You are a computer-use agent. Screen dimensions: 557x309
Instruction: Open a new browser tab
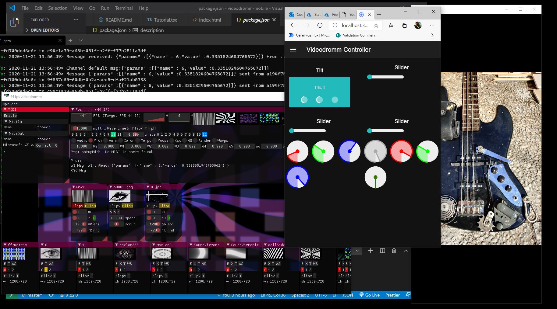379,14
